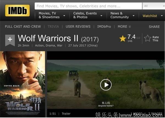Open the Celebs, Events & Photos dropdown
This screenshot has height=118, width=165.
(88, 15)
